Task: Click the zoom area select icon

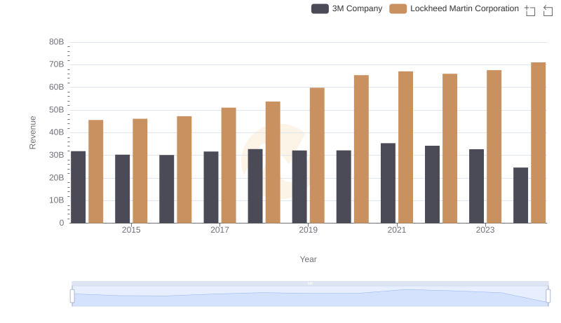Action: click(530, 11)
